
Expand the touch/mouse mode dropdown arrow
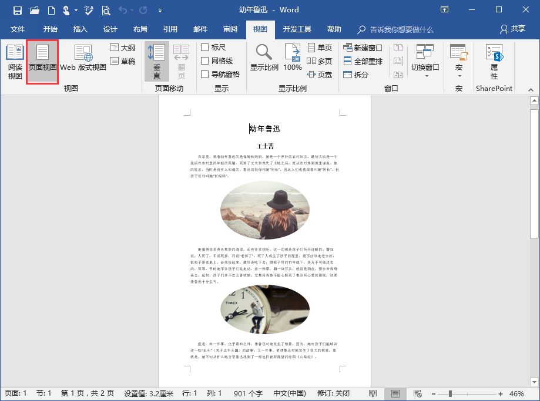(76, 11)
